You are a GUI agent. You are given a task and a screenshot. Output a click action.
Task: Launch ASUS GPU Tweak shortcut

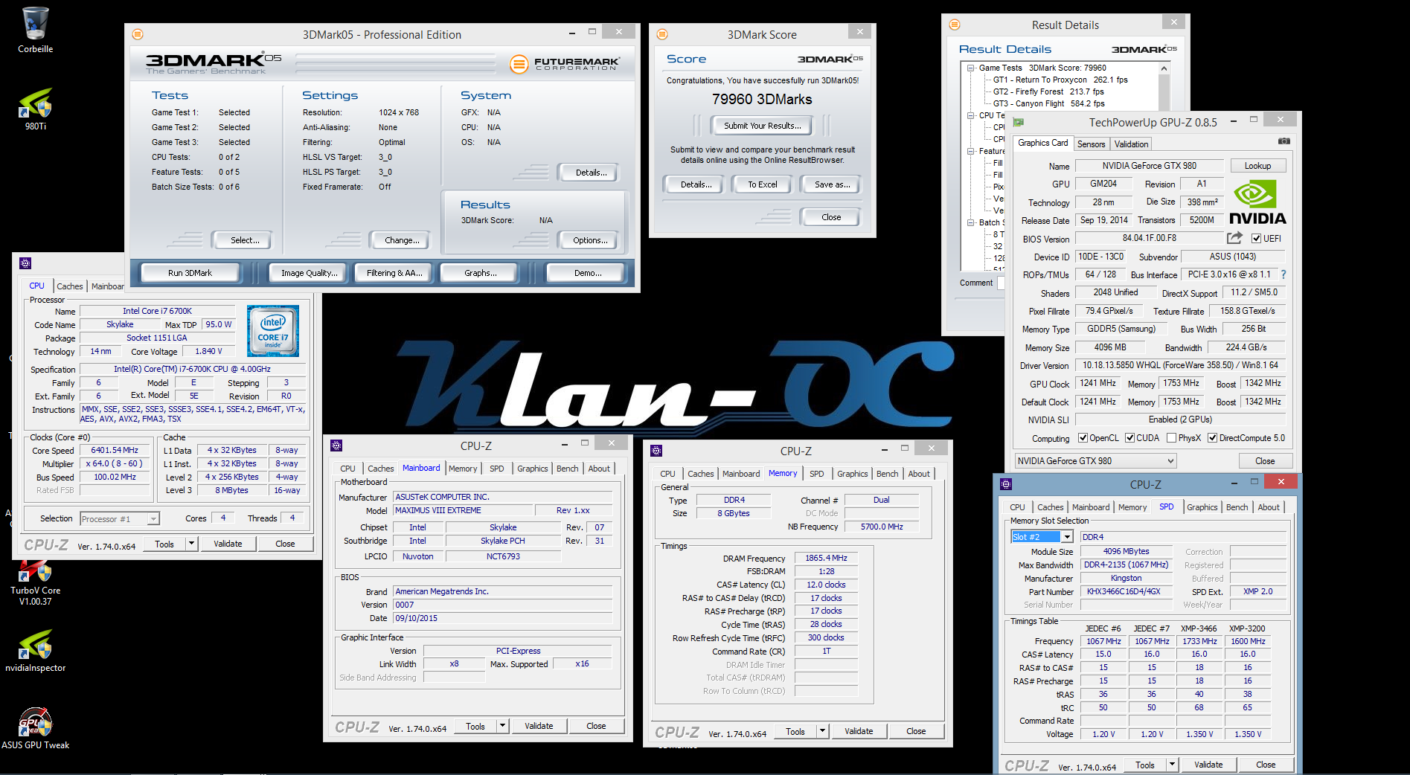tap(35, 728)
